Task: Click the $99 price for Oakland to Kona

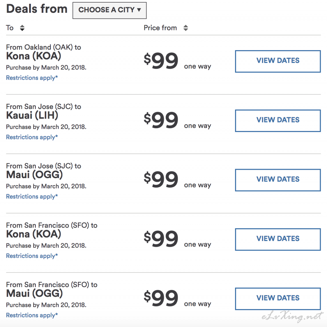Action: [161, 60]
